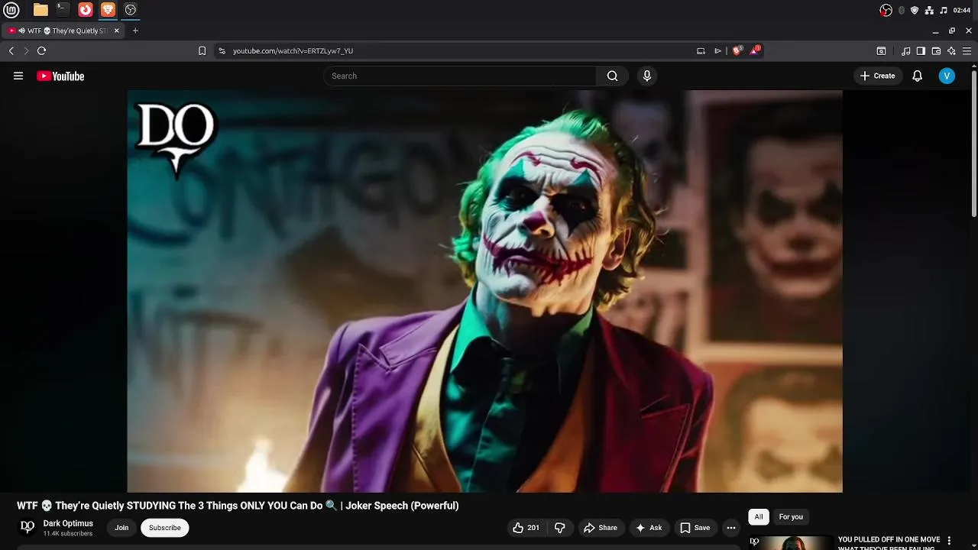Open the Dark Optimus channel name link

68,523
